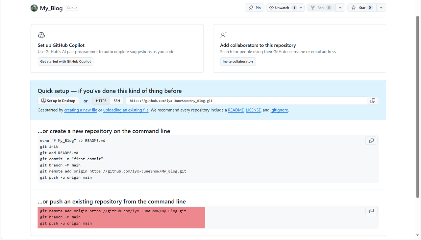Click the Star count badge

tap(370, 8)
